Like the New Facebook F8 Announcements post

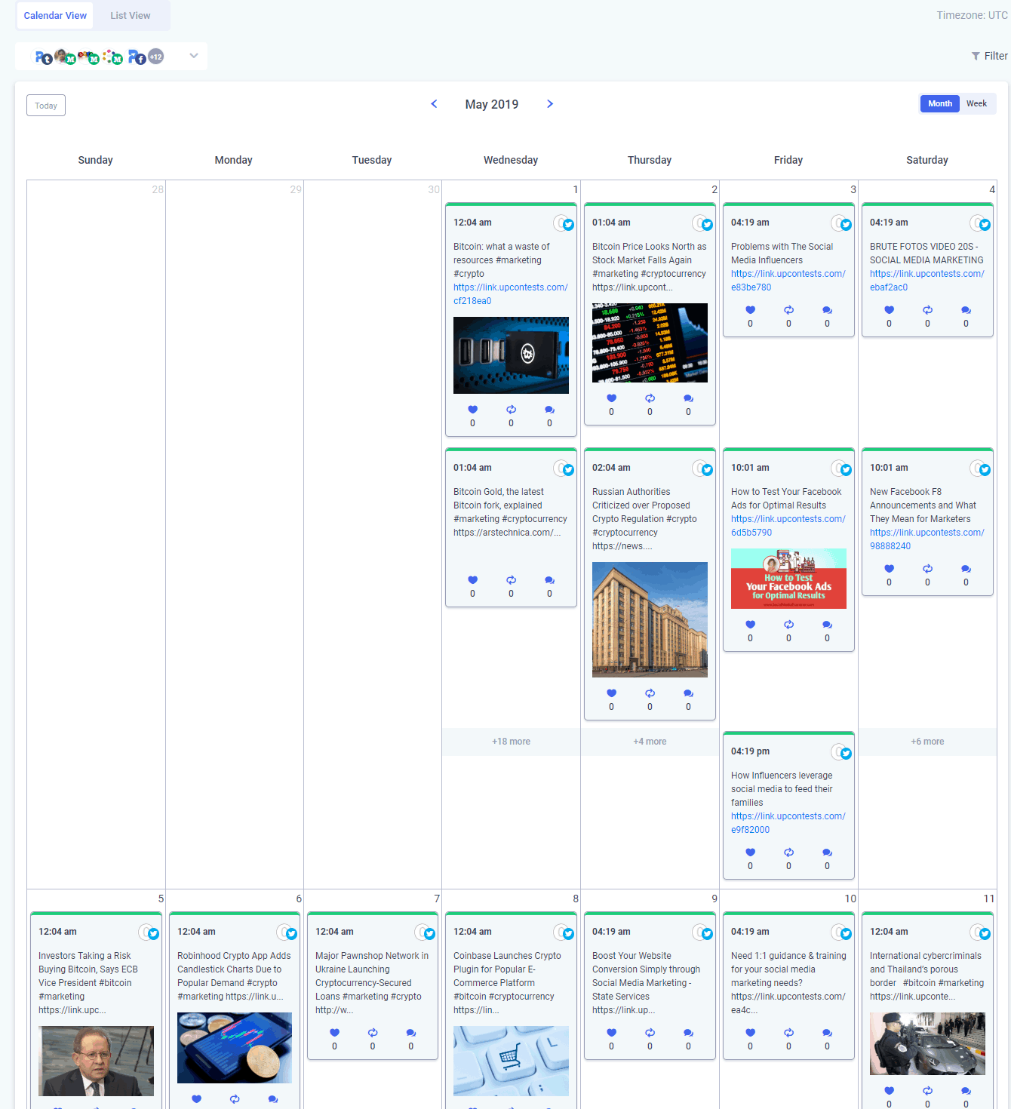click(889, 569)
